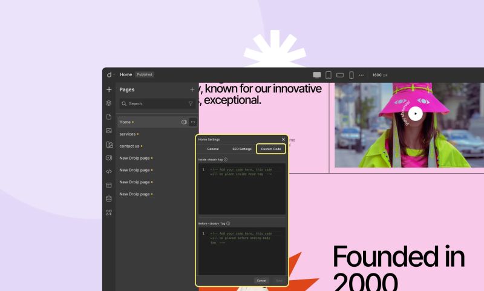Viewport: 484px width, 291px height.
Task: Open the custom code brackets icon
Action: [x=109, y=172]
